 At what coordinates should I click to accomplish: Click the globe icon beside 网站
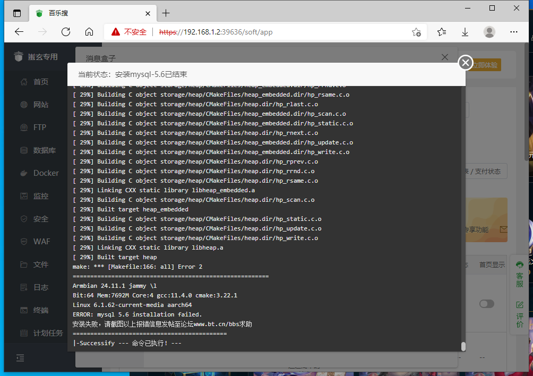pyautogui.click(x=24, y=105)
